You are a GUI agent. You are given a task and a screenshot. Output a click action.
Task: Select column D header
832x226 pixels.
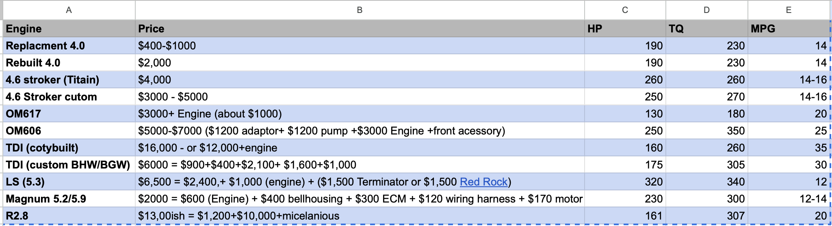coord(706,10)
